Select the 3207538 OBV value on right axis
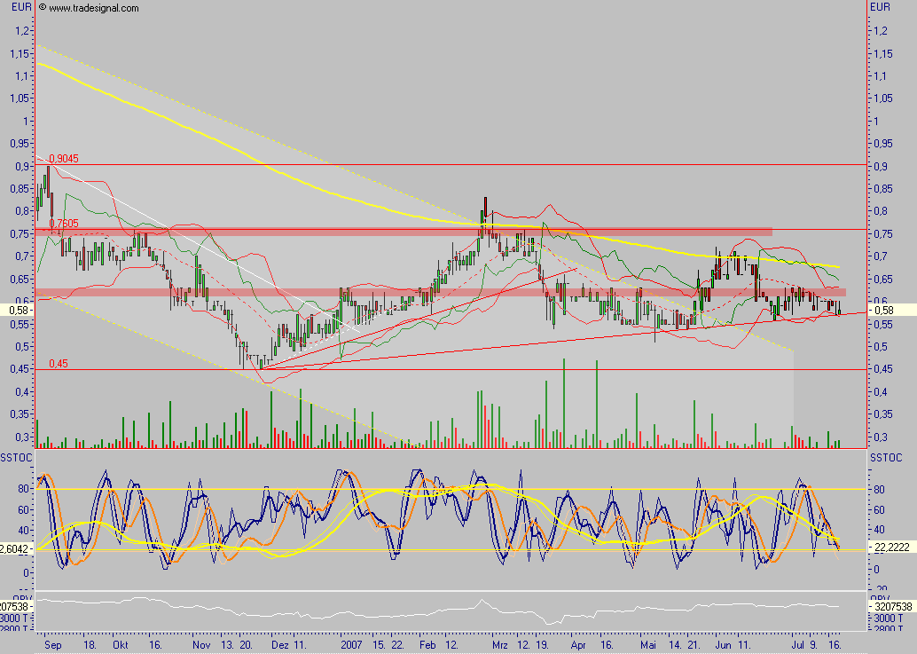 click(893, 607)
